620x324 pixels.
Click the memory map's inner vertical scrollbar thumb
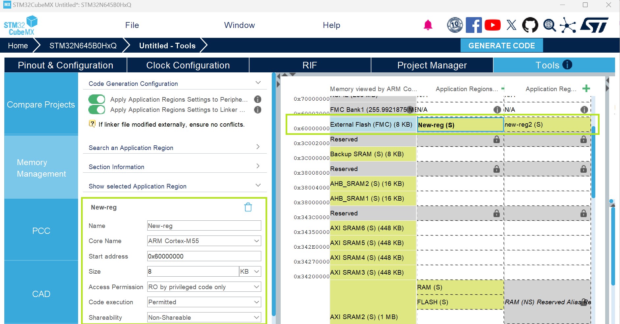point(593,162)
